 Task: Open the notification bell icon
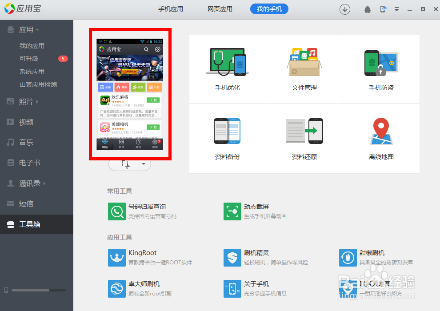367,9
